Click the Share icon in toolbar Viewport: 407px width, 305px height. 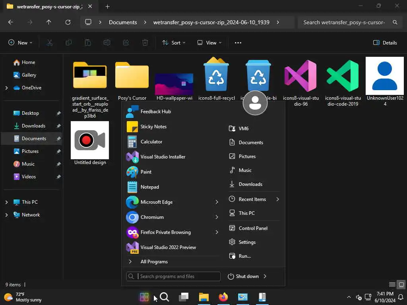pyautogui.click(x=126, y=43)
